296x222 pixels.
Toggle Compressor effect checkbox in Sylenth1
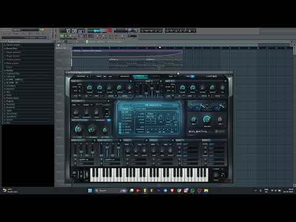click(x=120, y=133)
